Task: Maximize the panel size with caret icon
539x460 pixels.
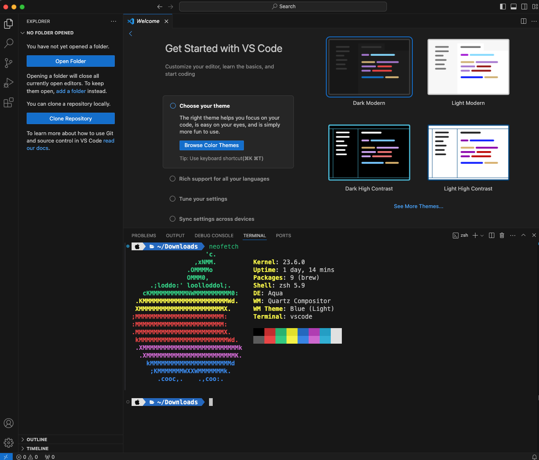Action: (x=523, y=236)
